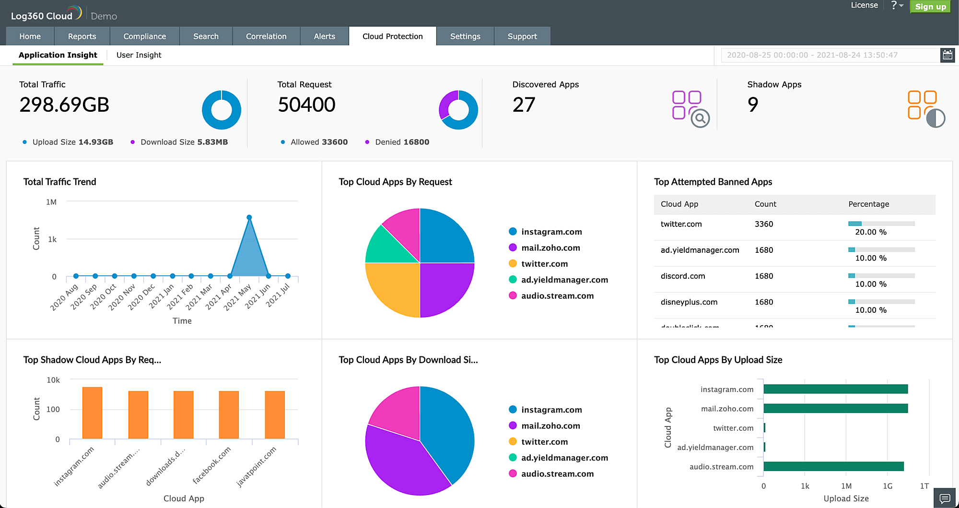
Task: Select the May peak point on Total Traffic Trend
Action: (249, 217)
